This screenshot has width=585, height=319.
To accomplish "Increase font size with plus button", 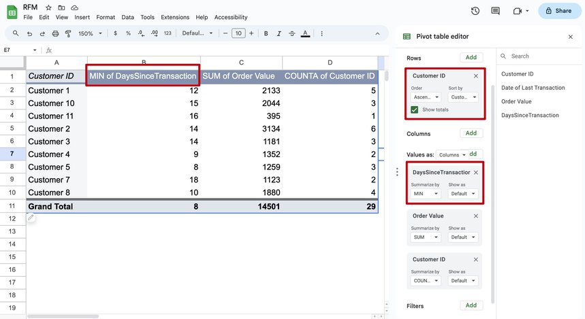I will coord(251,33).
